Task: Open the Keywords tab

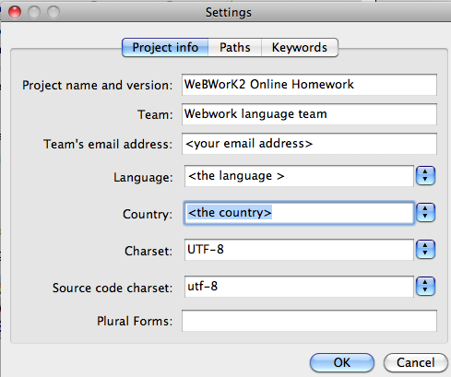Action: [x=300, y=48]
